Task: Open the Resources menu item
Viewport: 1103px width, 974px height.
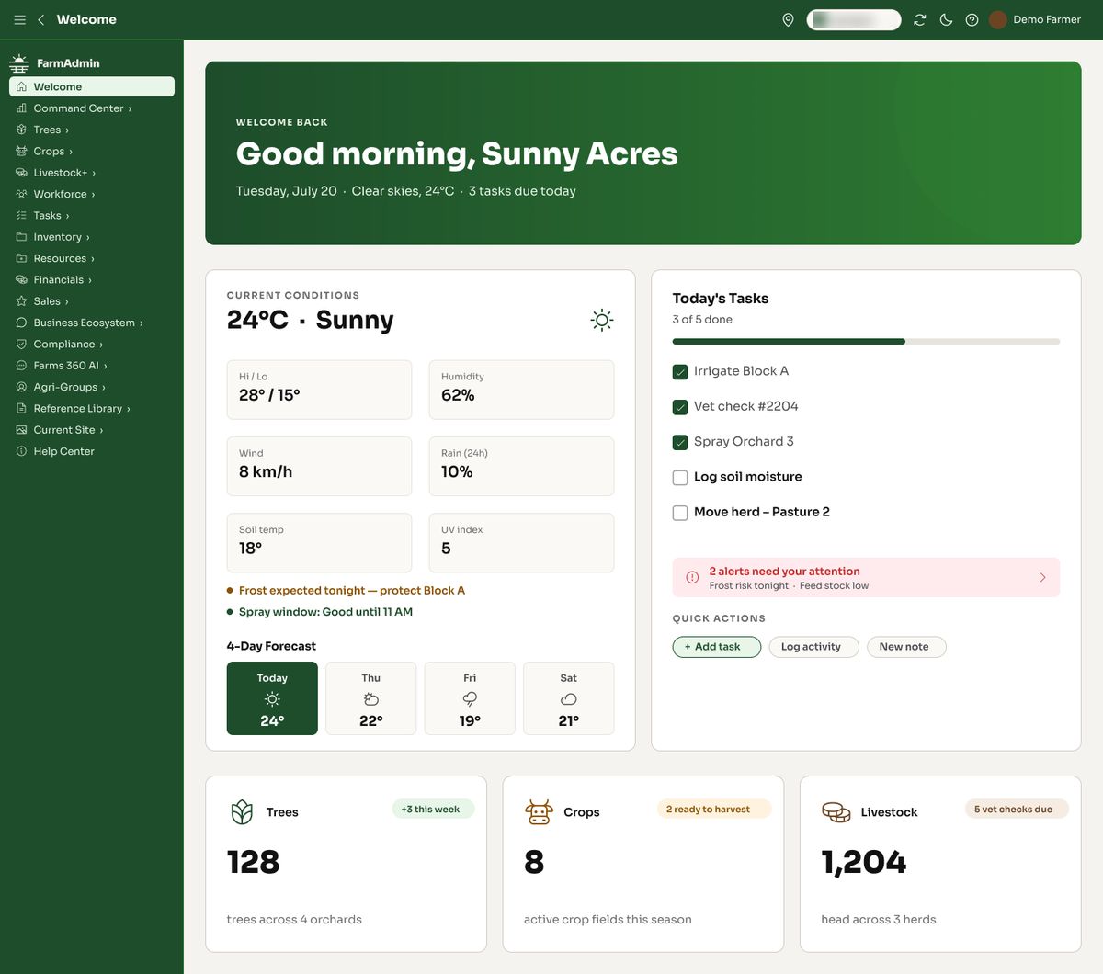Action: pos(92,258)
